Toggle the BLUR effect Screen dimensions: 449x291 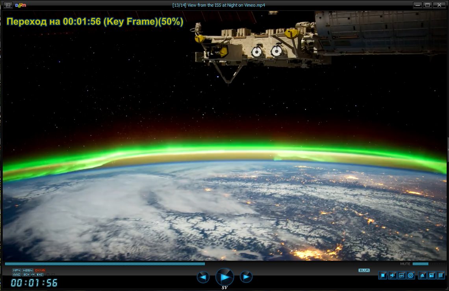(364, 271)
